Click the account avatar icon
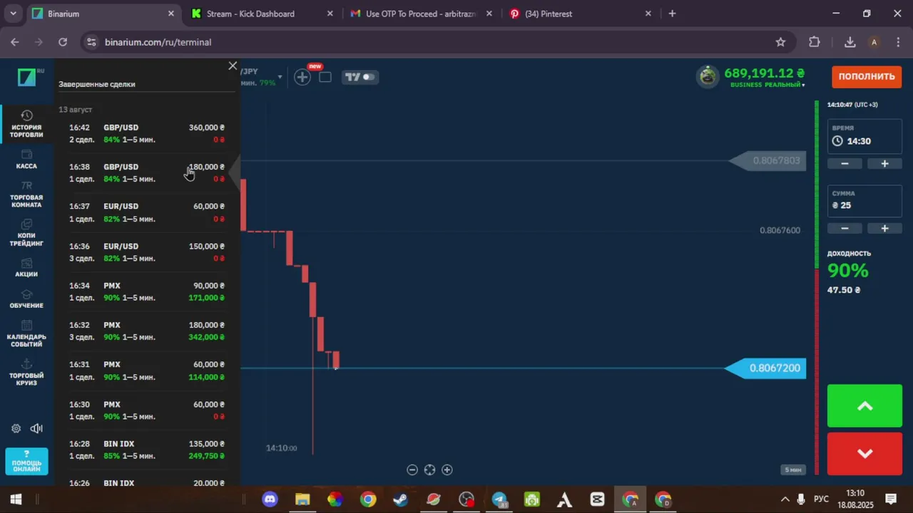913x513 pixels. 708,76
